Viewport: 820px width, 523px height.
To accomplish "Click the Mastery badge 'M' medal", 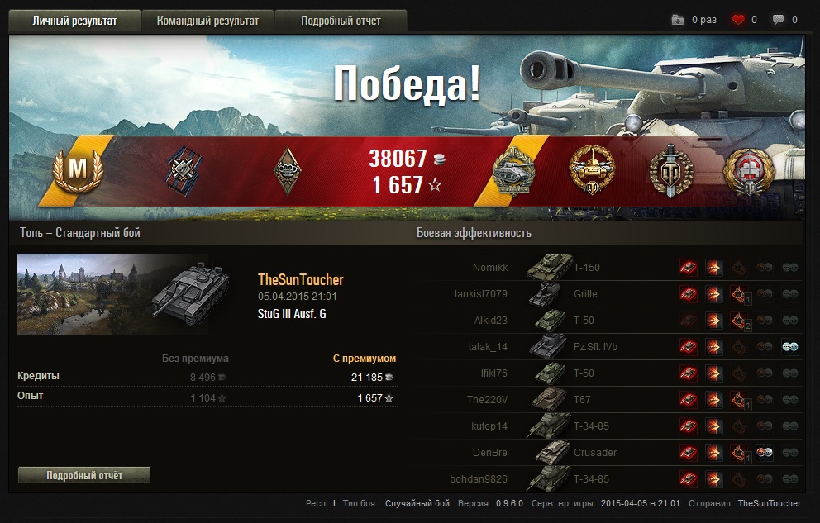I will point(78,170).
